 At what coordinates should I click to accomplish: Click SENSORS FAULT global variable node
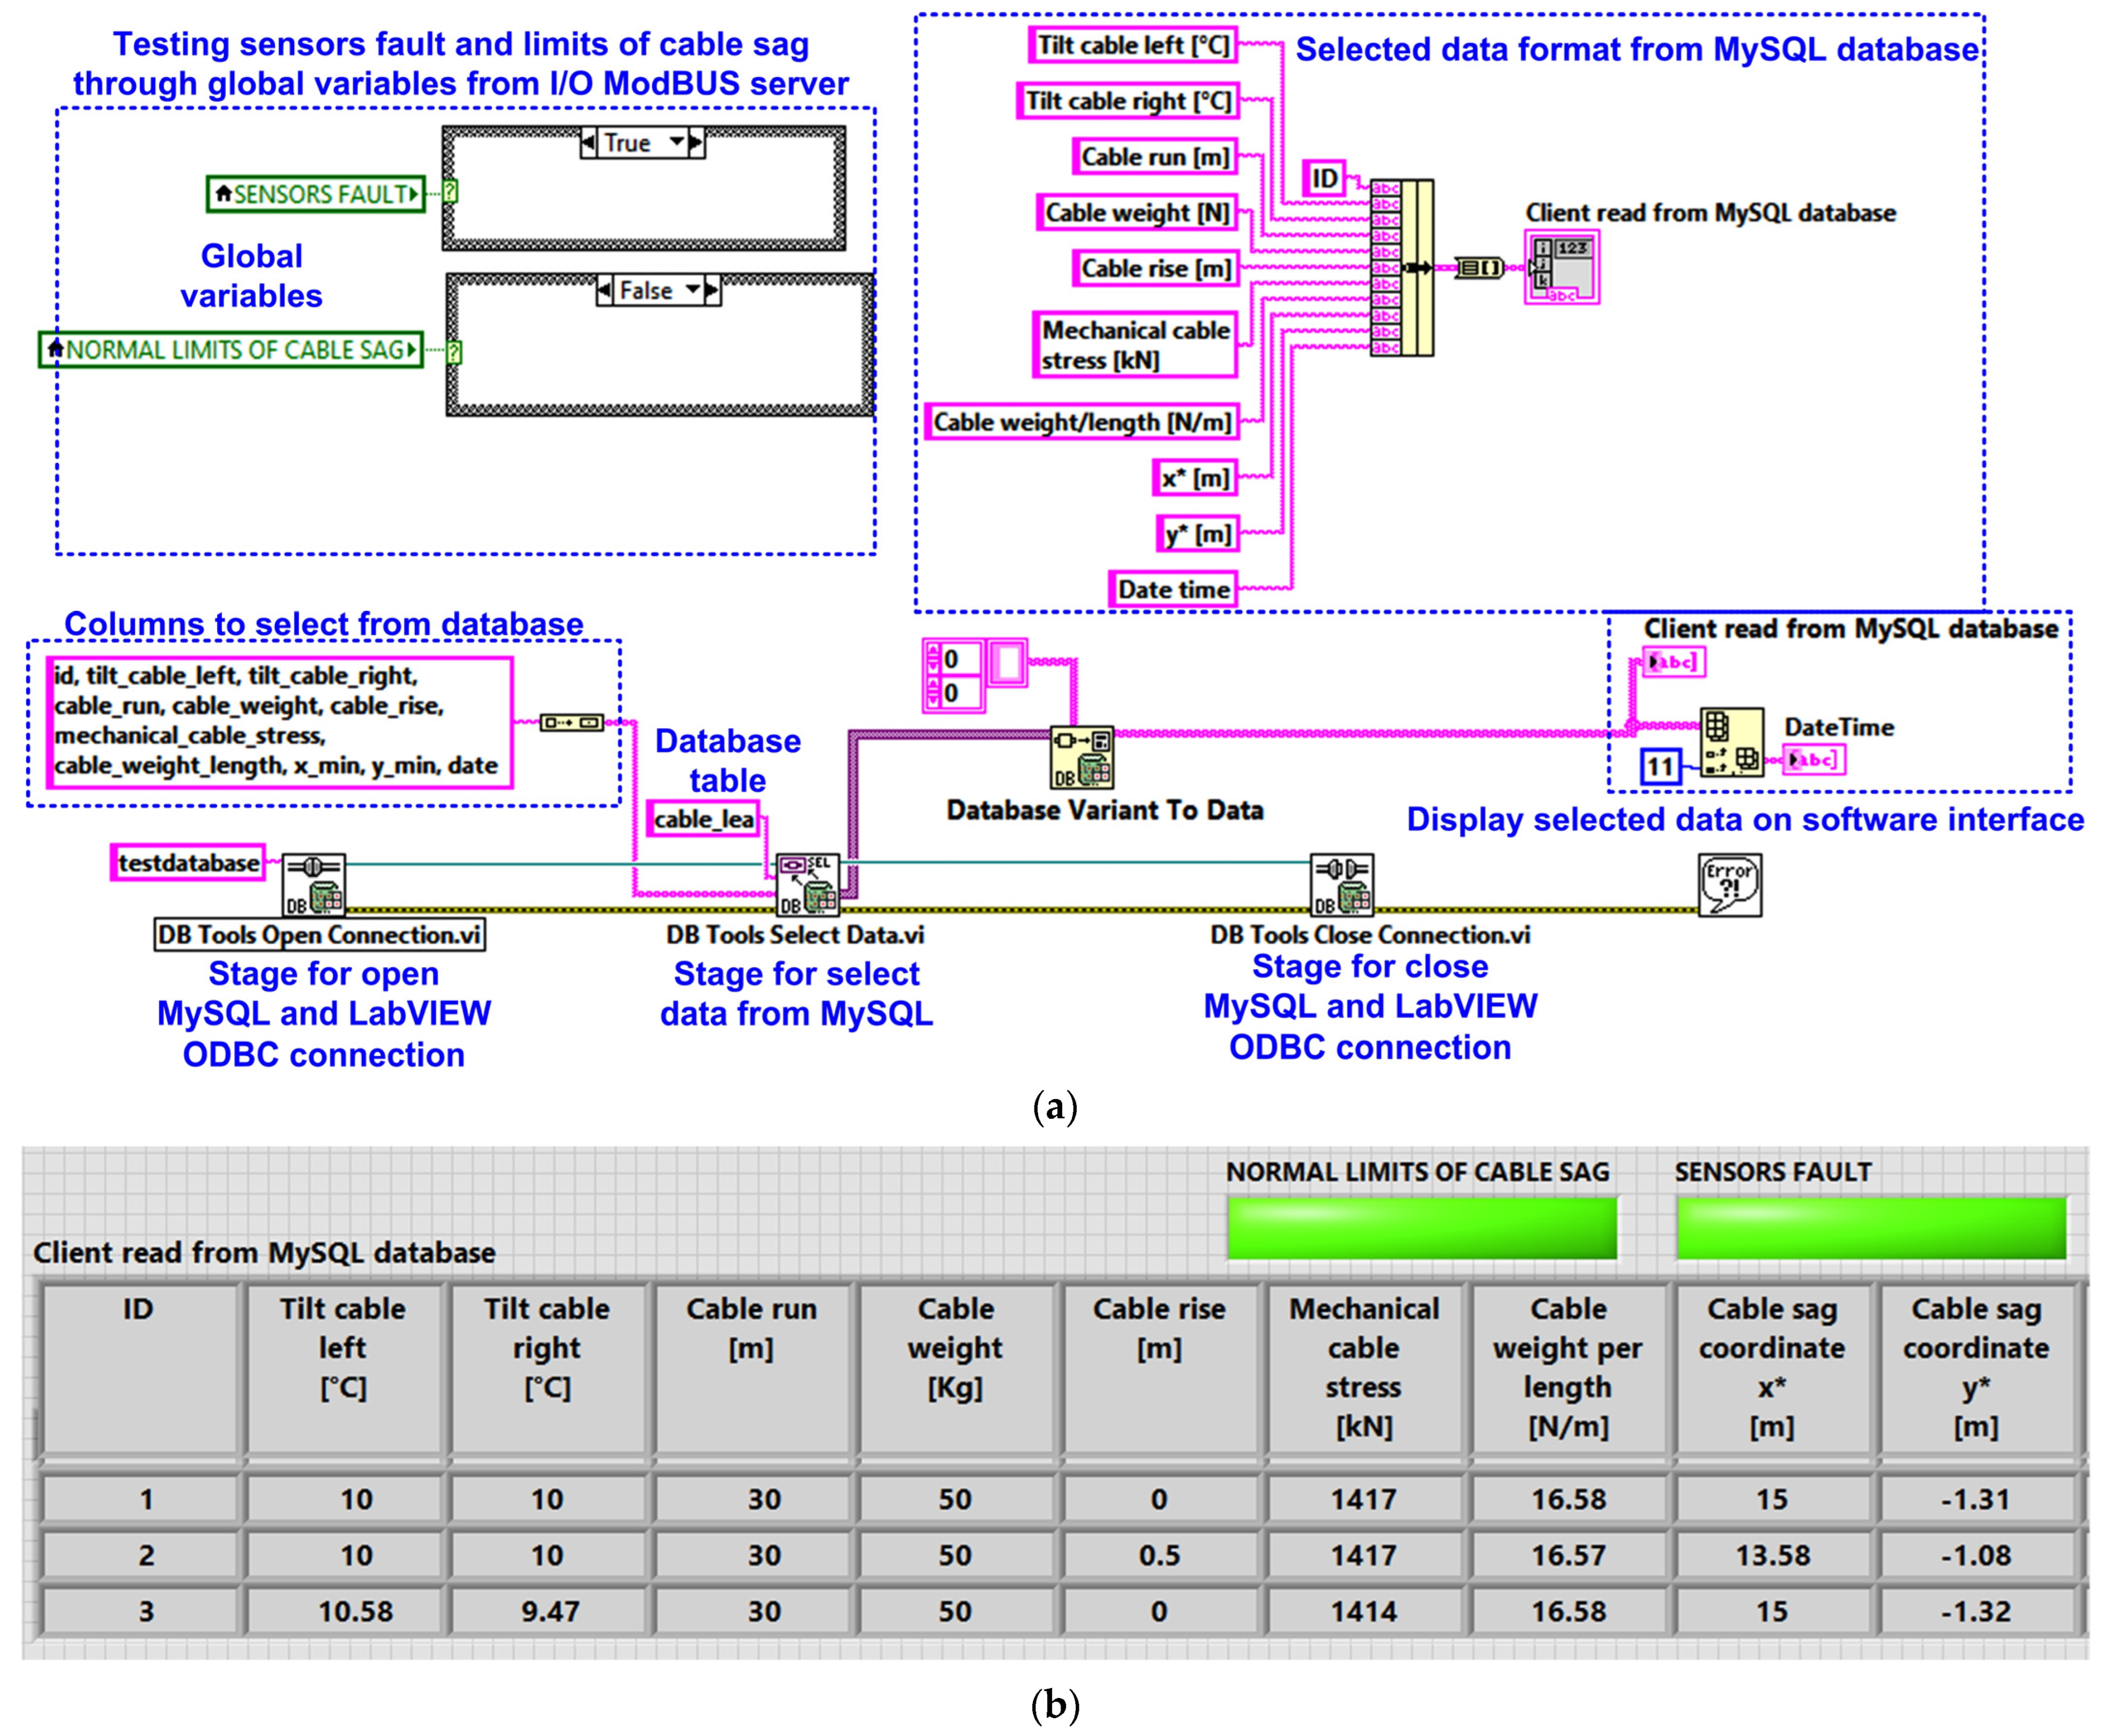click(315, 194)
